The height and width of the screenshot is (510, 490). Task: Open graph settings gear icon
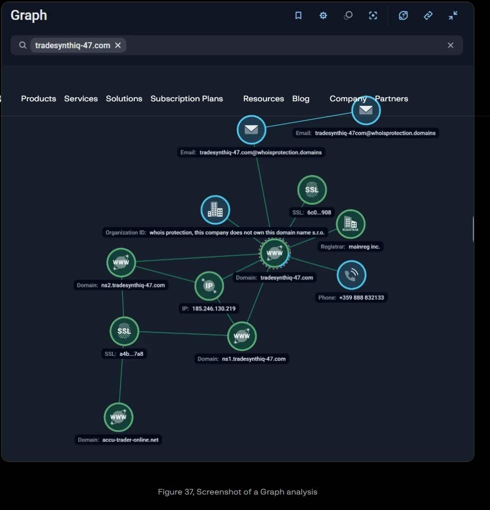pos(323,15)
